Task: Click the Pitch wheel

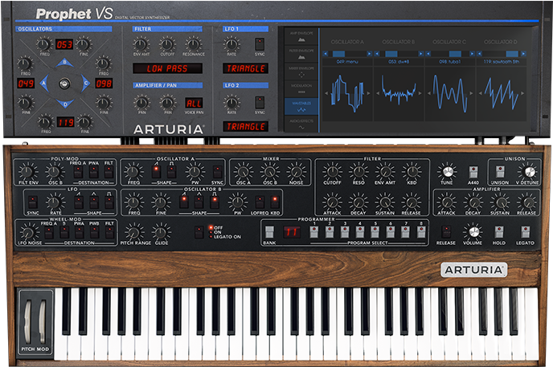Action: point(27,321)
